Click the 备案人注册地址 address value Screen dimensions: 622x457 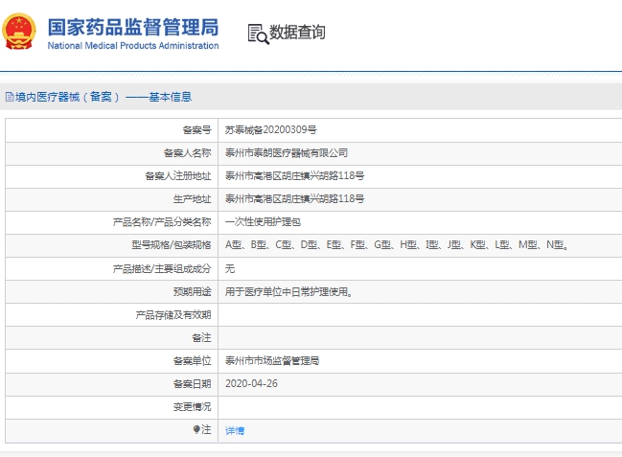[x=294, y=175]
